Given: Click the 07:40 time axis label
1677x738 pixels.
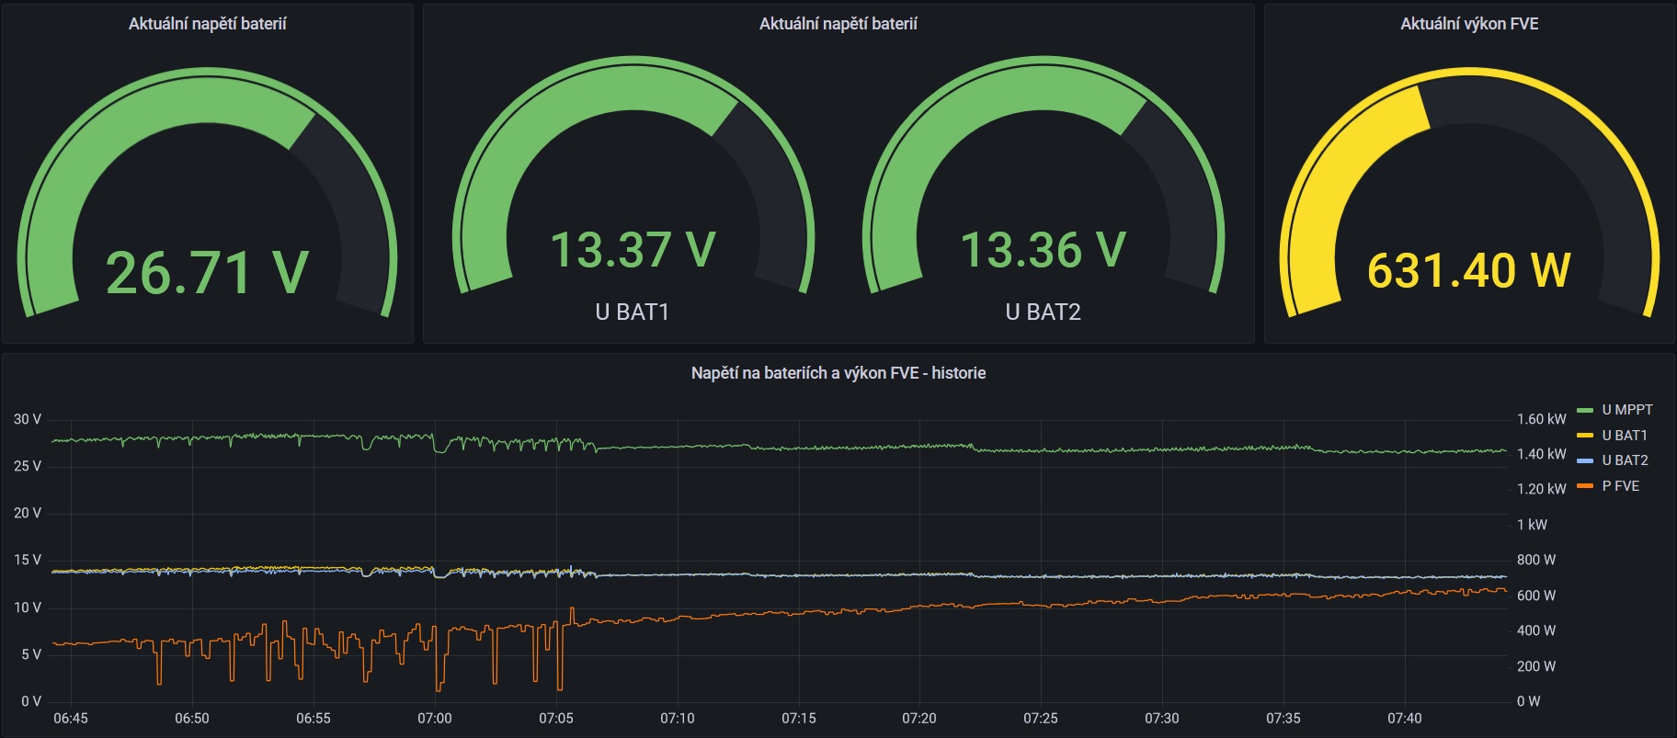Looking at the screenshot, I should click(x=1405, y=719).
